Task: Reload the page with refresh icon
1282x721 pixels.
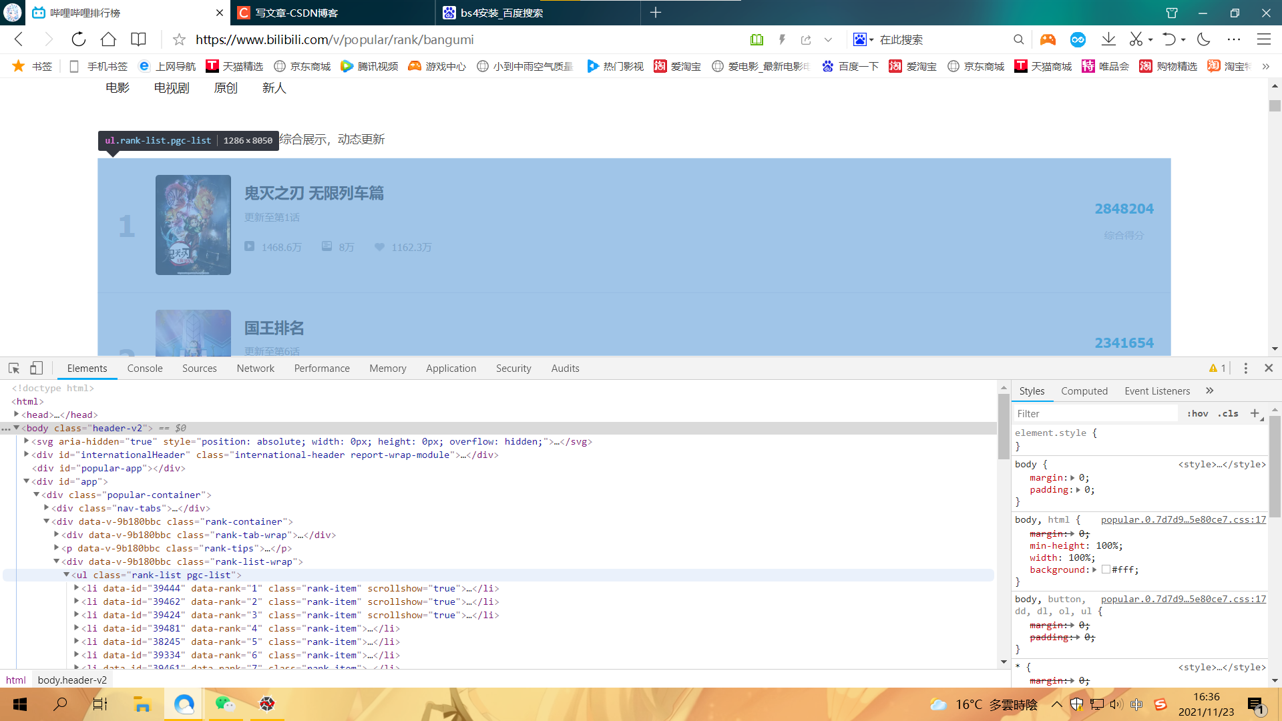Action: (79, 39)
